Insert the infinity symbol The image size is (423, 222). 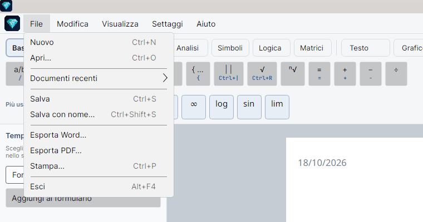(x=194, y=107)
